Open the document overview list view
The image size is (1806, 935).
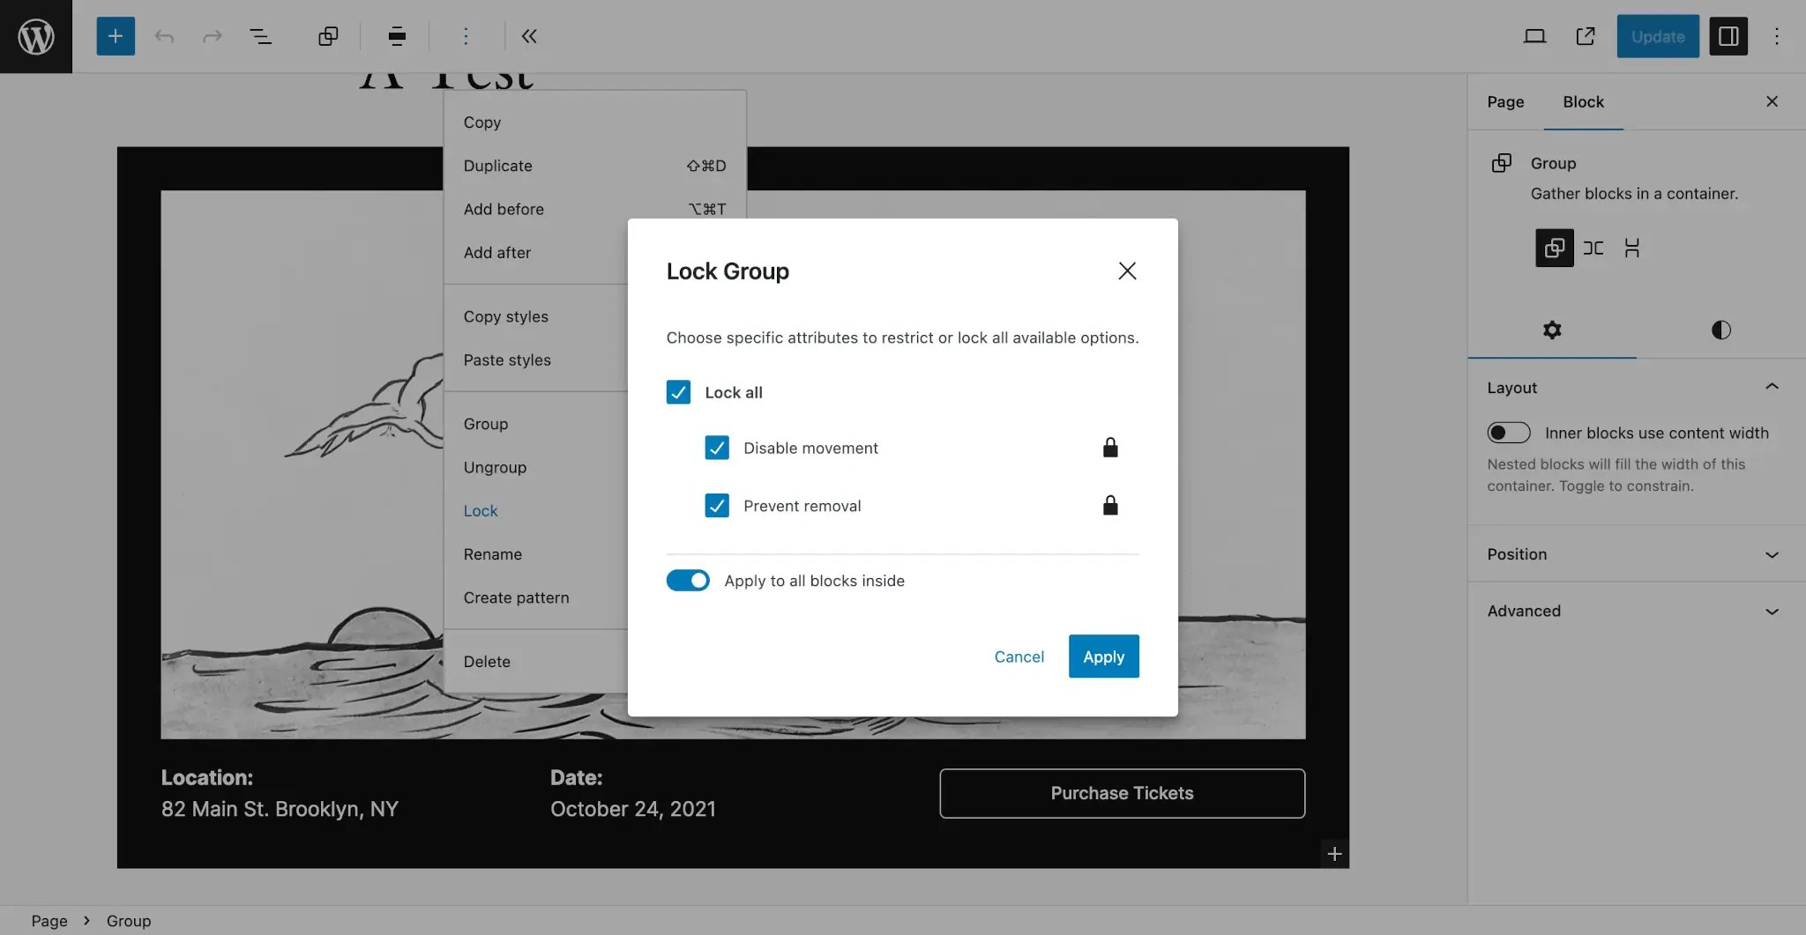[262, 36]
